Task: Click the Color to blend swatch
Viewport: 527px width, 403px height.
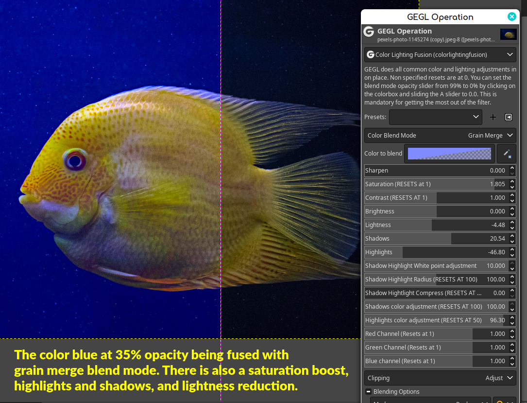Action: [449, 154]
